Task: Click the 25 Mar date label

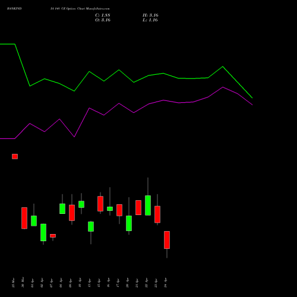Action: point(13,283)
